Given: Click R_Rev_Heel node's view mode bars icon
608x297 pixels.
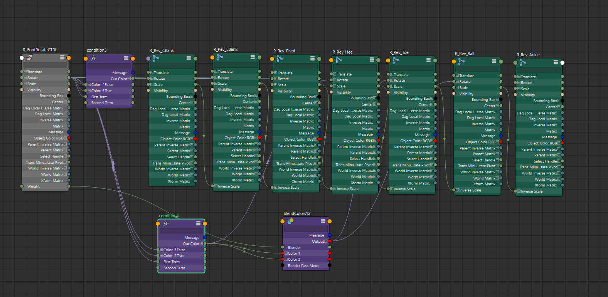Looking at the screenshot, I should pyautogui.click(x=372, y=59).
